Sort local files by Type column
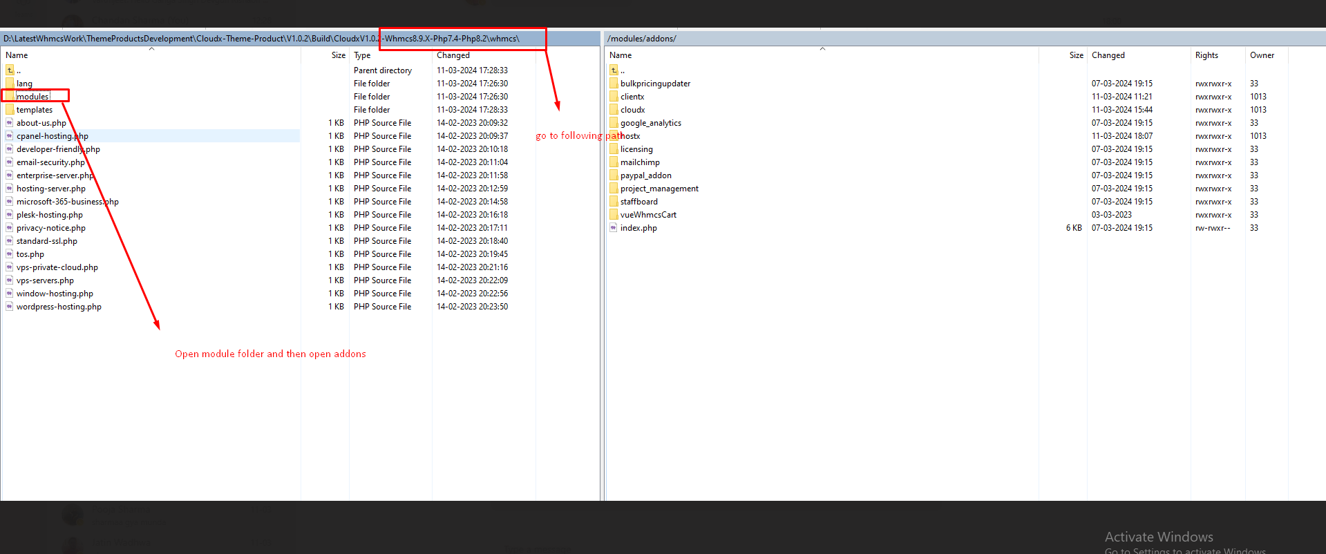The width and height of the screenshot is (1326, 554). pyautogui.click(x=362, y=55)
